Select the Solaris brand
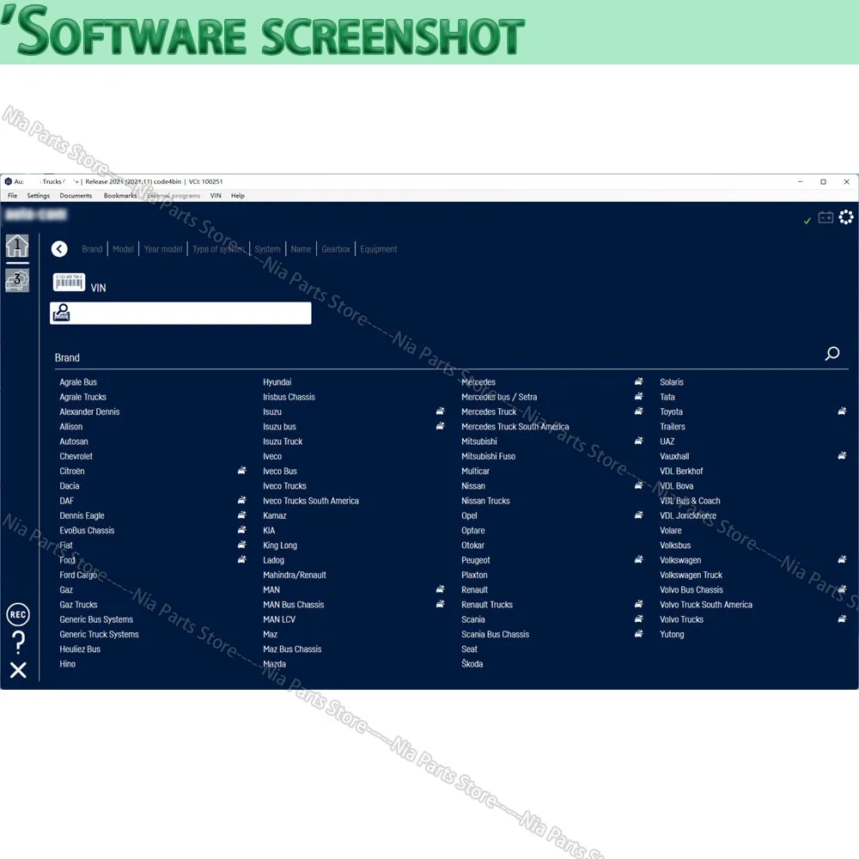The image size is (859, 859). pos(672,382)
